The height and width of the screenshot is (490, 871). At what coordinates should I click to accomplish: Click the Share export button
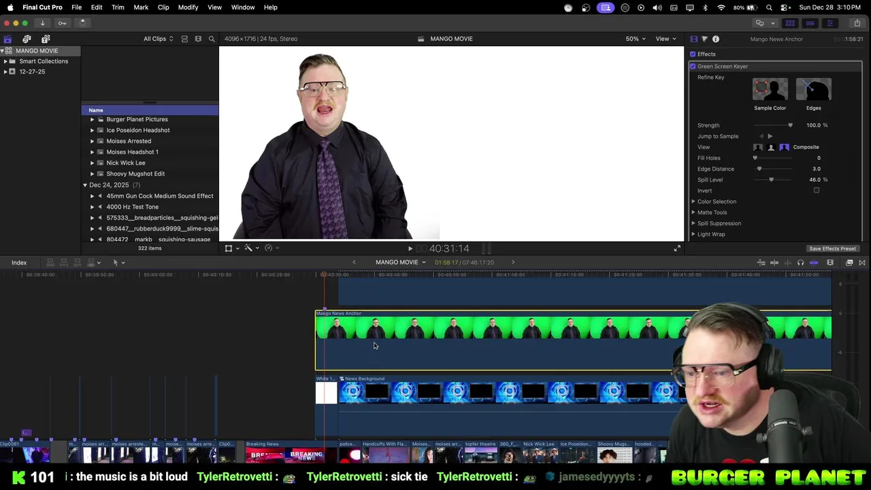pyautogui.click(x=857, y=23)
